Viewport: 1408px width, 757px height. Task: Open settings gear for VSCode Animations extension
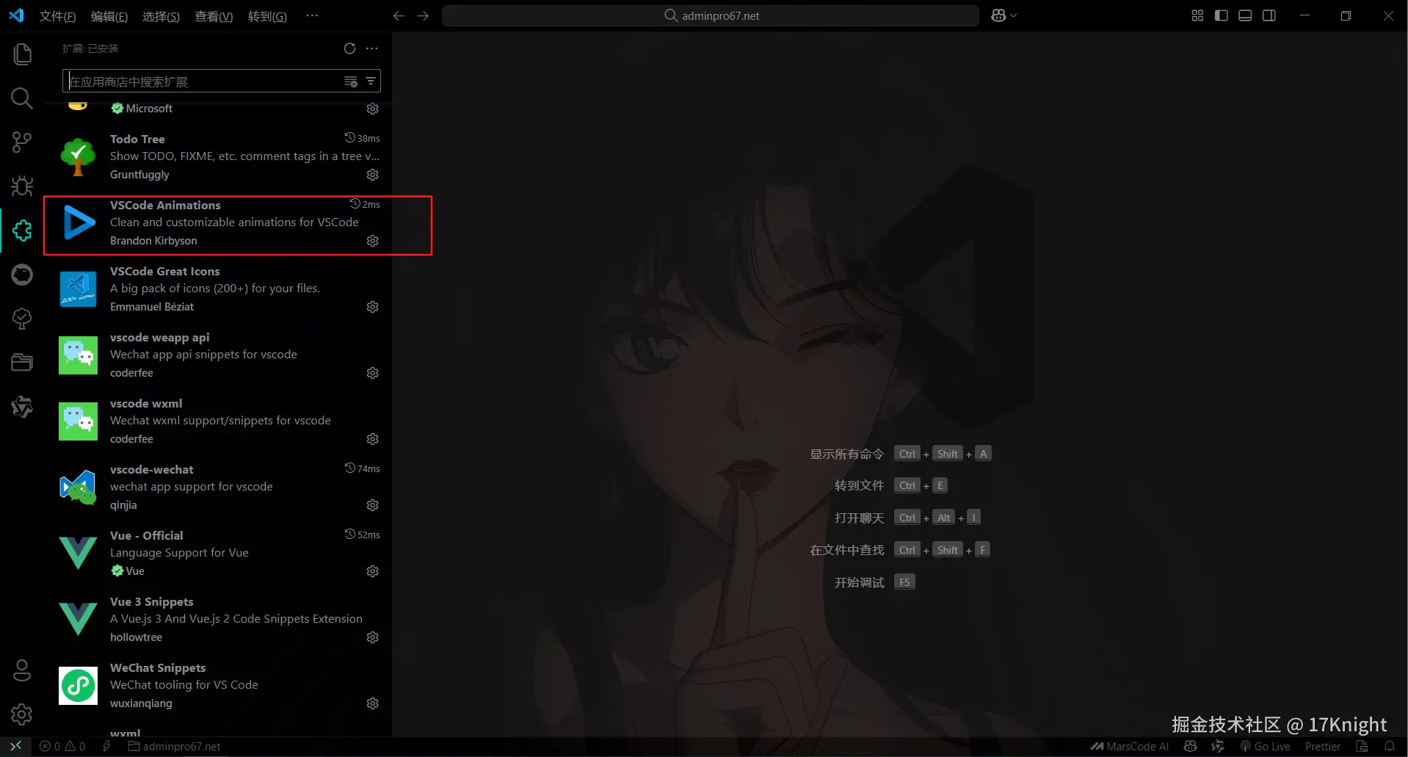click(x=372, y=240)
